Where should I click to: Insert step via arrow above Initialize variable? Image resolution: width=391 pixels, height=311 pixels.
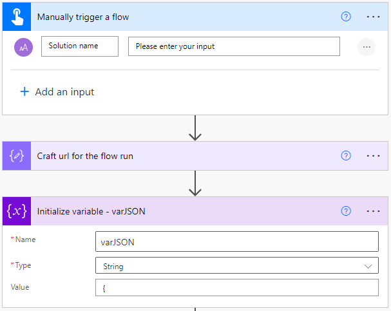click(195, 184)
